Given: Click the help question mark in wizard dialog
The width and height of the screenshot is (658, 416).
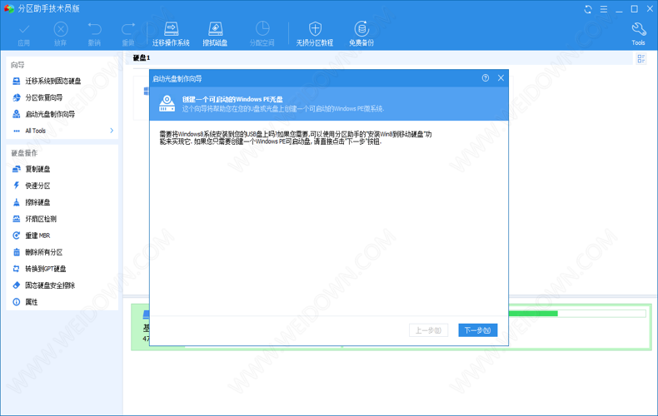Looking at the screenshot, I should click(486, 77).
